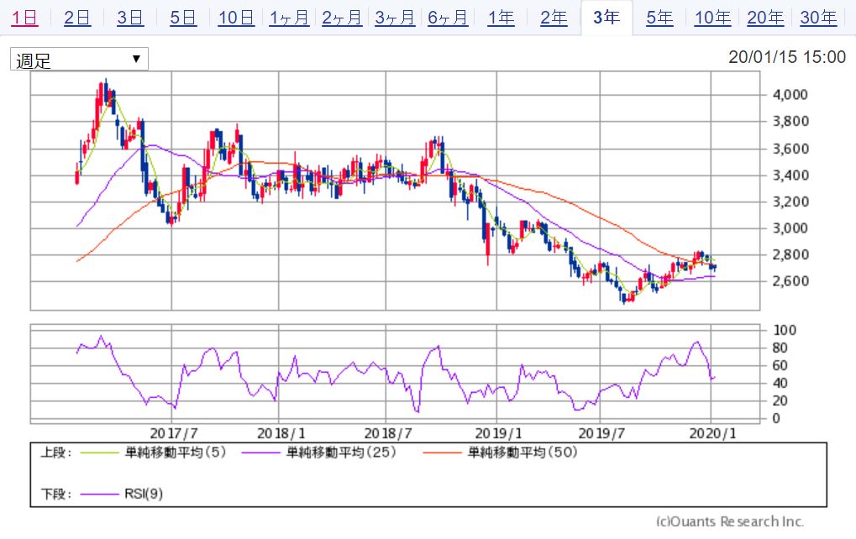Click the 3,000 price axis label
The image size is (856, 539).
(x=790, y=228)
